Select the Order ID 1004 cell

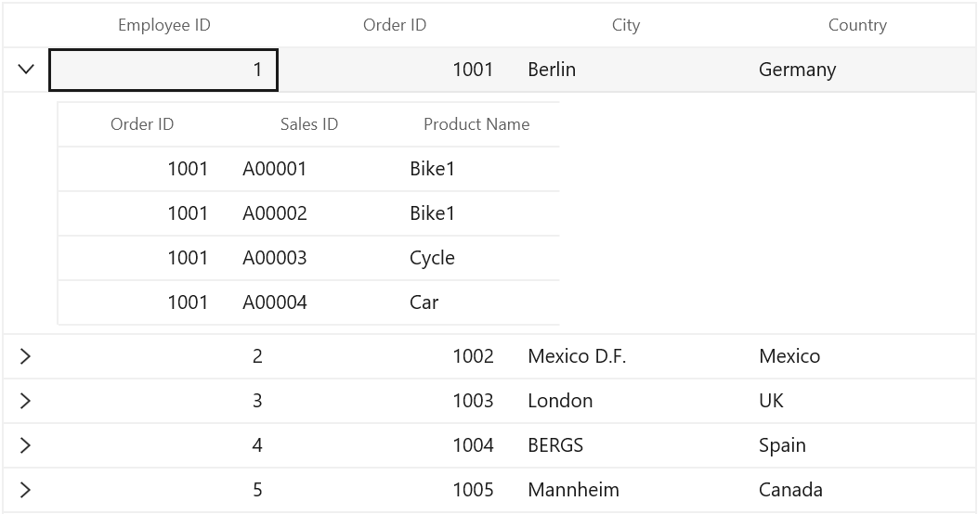(394, 445)
